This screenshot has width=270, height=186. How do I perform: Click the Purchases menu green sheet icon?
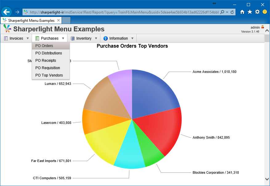(x=37, y=38)
